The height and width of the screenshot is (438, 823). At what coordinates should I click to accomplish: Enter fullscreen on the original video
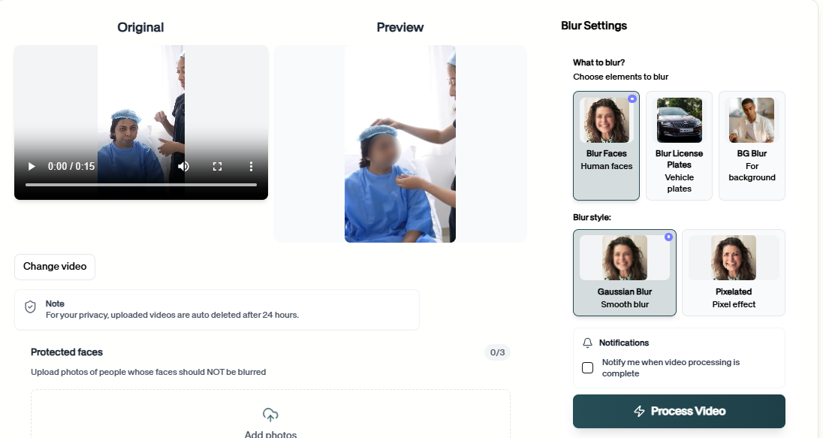point(217,166)
